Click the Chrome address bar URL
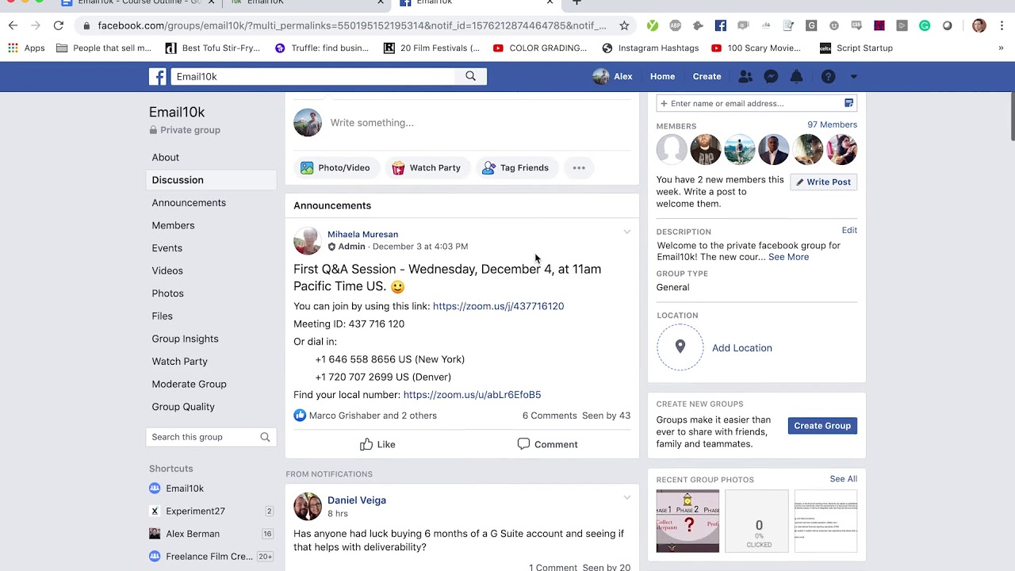The height and width of the screenshot is (571, 1015). (352, 25)
